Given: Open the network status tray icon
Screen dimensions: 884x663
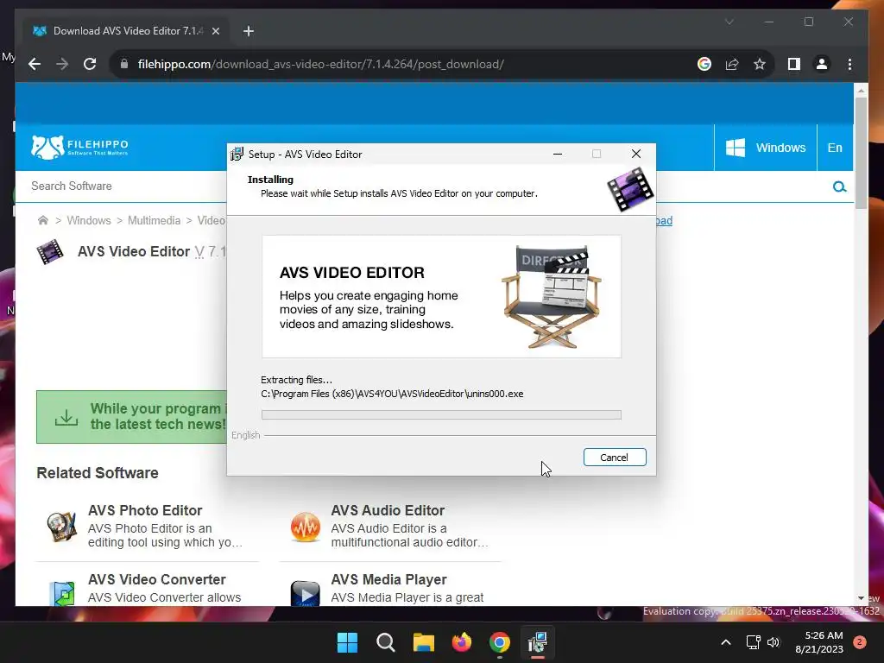Looking at the screenshot, I should 753,642.
